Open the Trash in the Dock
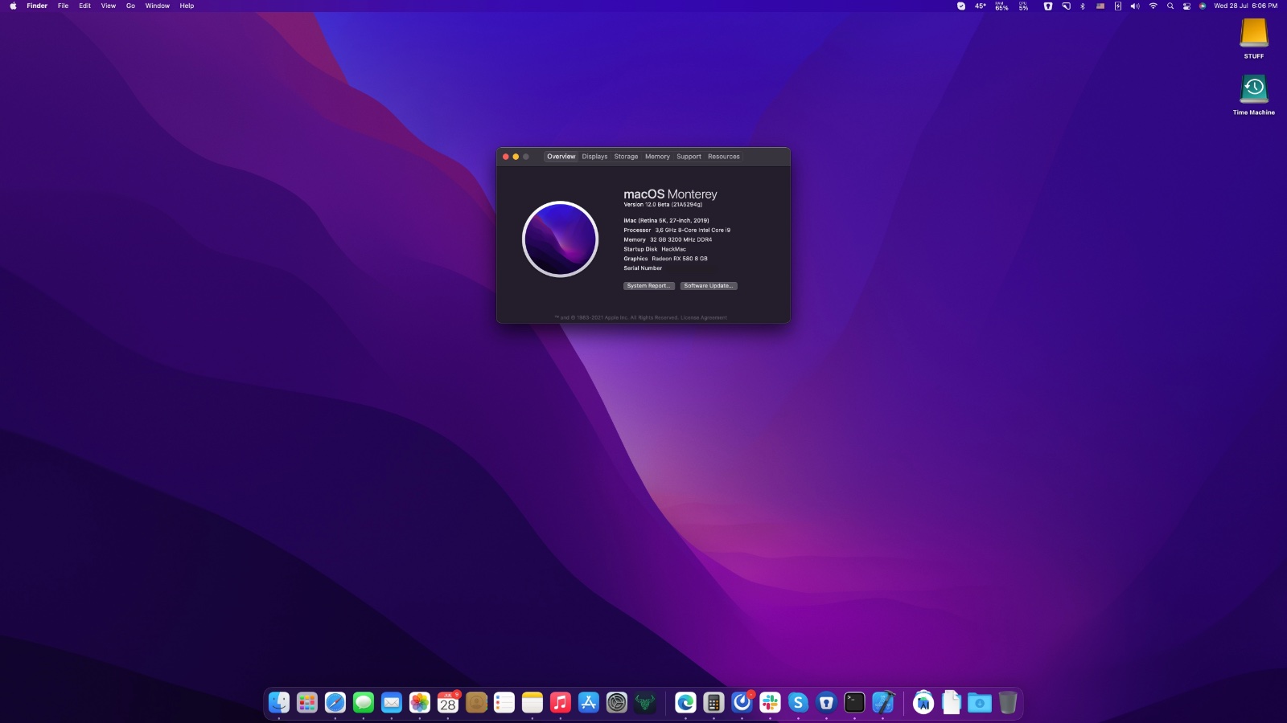 click(x=1008, y=703)
